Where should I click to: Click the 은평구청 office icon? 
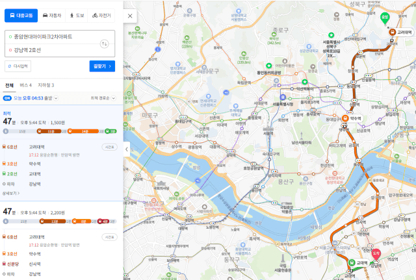click(x=189, y=11)
